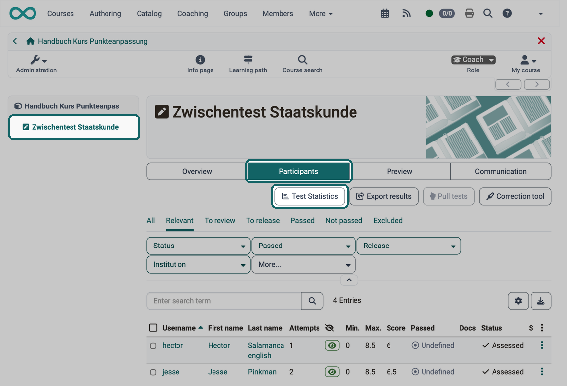Open the RSS feed subscriptions icon

click(x=406, y=14)
